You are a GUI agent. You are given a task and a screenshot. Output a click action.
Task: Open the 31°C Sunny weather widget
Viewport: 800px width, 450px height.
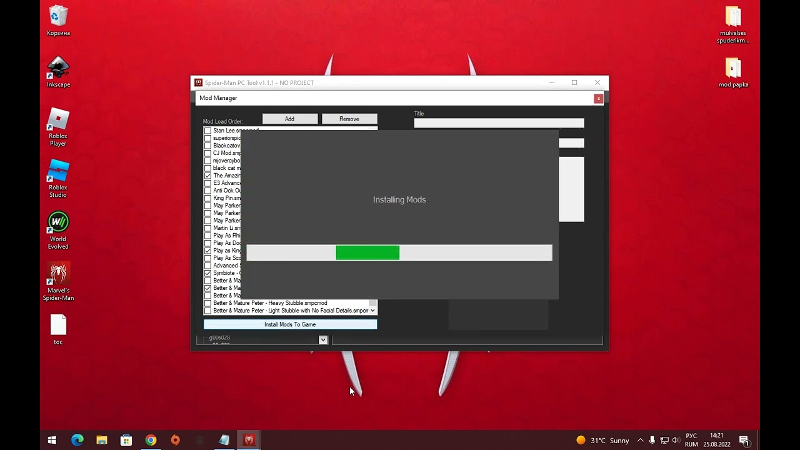pyautogui.click(x=602, y=440)
